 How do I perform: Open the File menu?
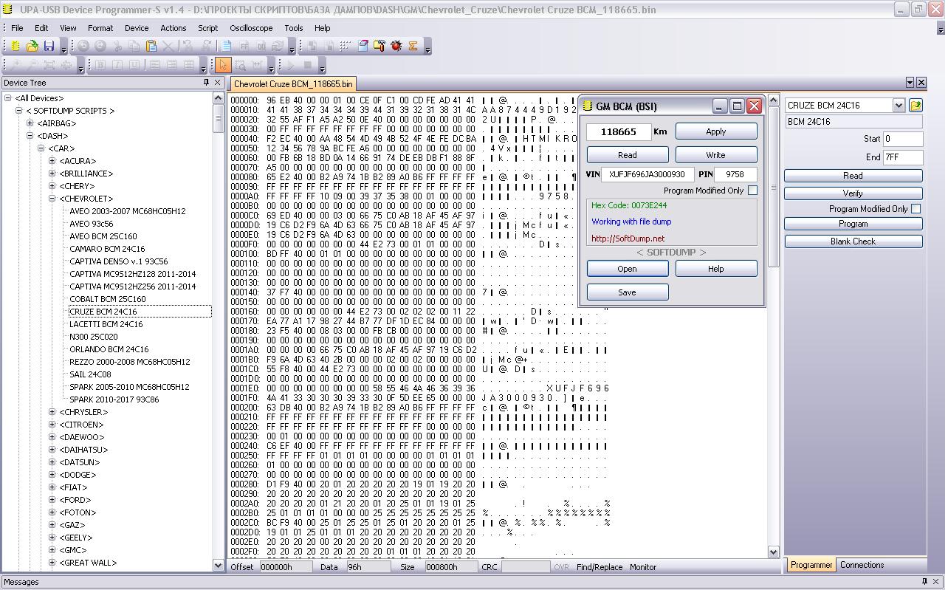coord(17,28)
